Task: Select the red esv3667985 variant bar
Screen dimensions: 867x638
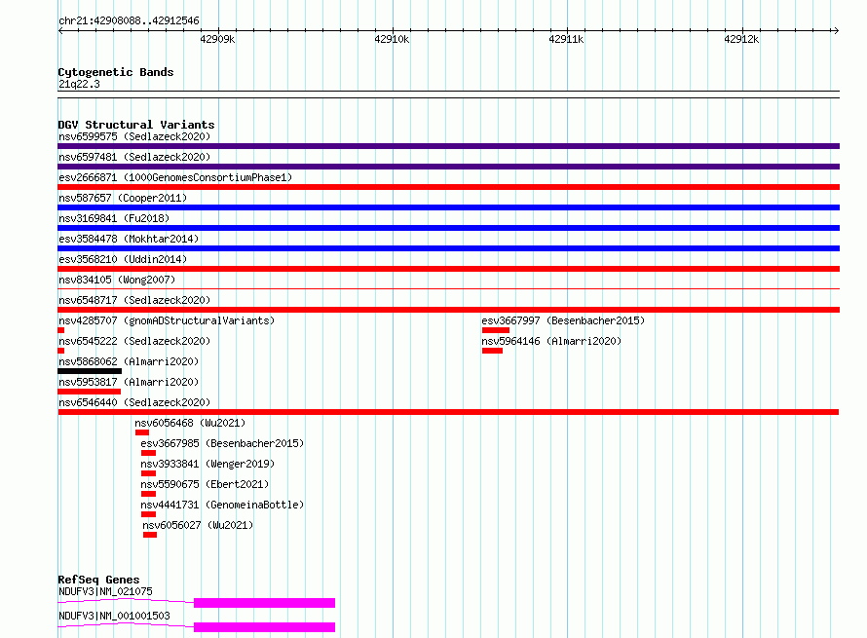Action: [148, 453]
